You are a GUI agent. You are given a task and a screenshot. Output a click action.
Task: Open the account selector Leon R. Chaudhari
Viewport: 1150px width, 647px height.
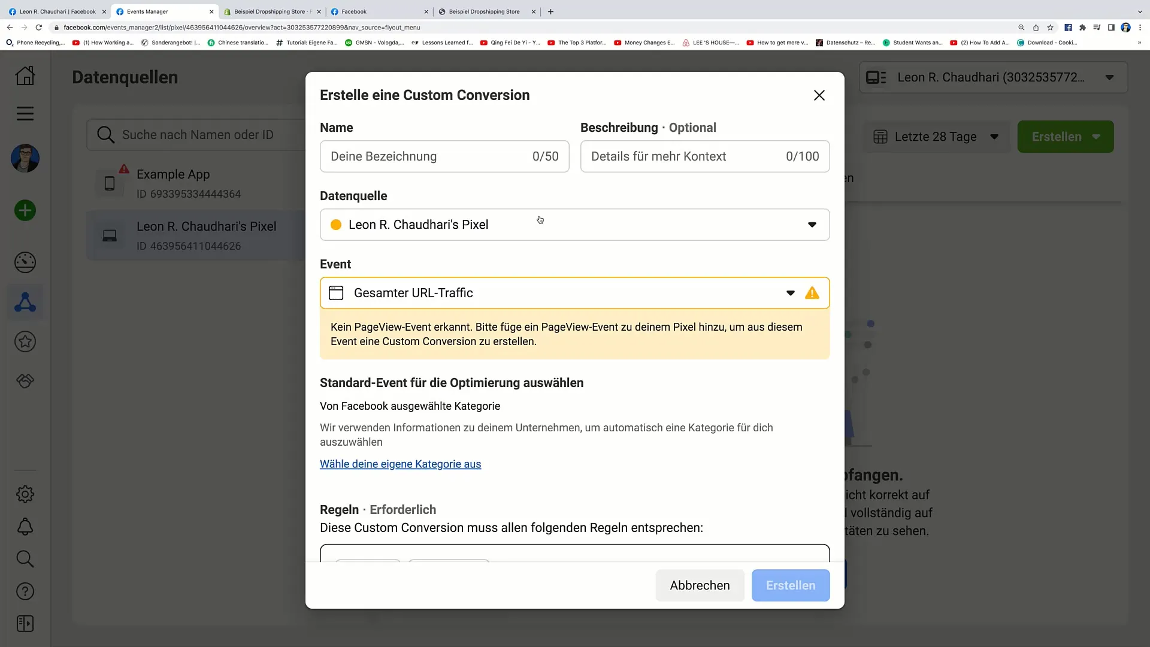pyautogui.click(x=994, y=77)
